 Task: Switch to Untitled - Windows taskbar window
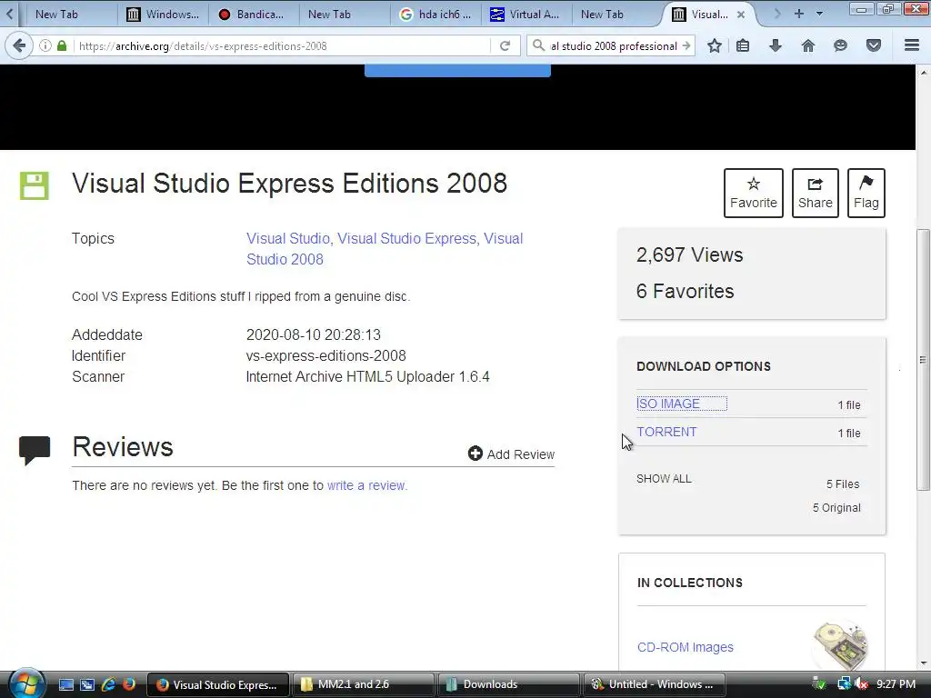655,684
